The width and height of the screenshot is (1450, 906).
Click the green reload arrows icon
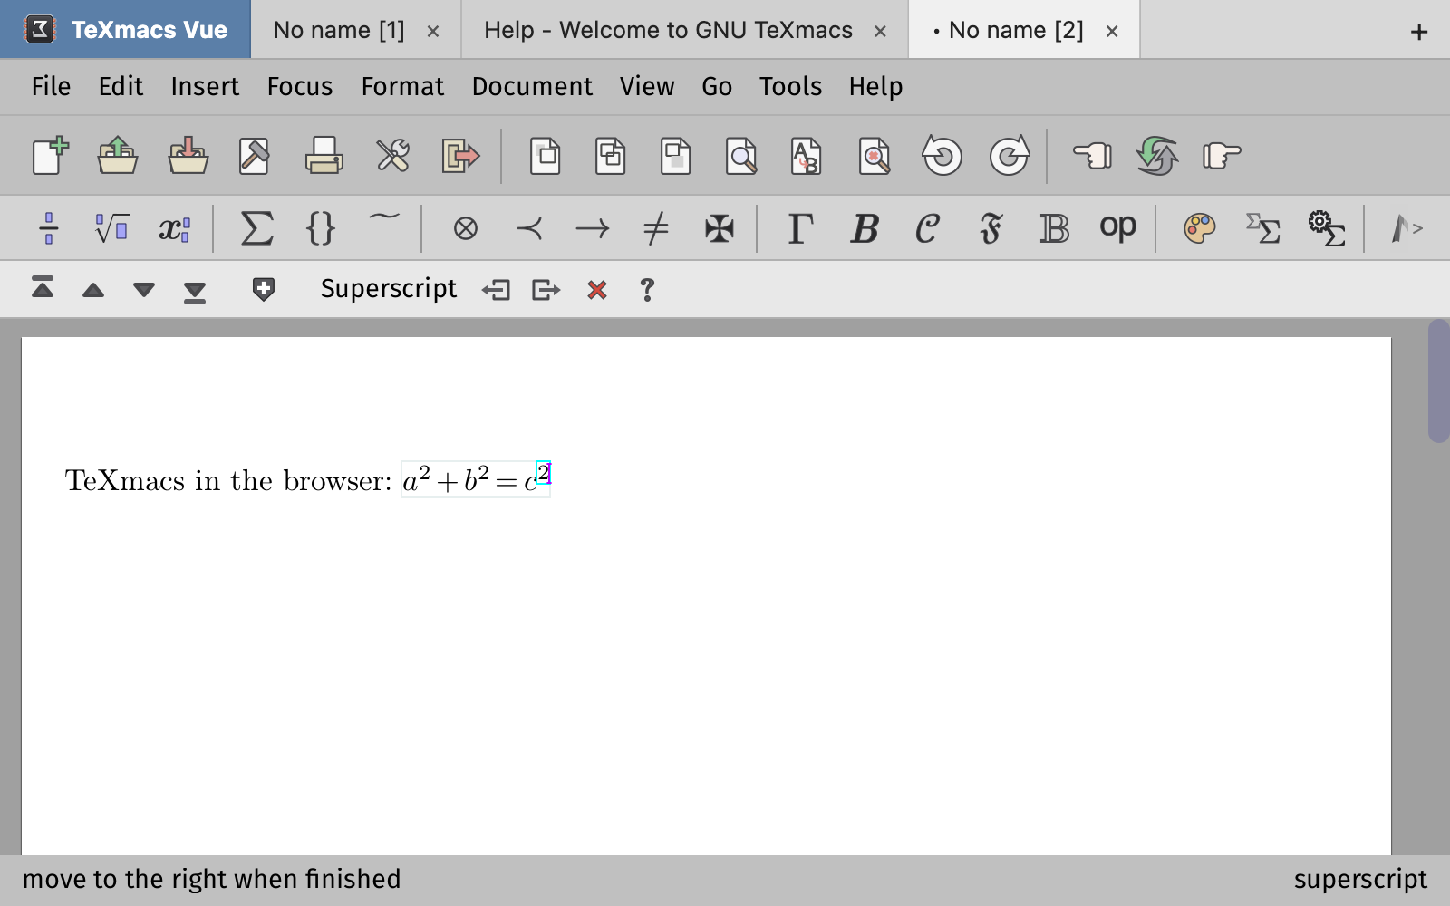click(x=1157, y=156)
